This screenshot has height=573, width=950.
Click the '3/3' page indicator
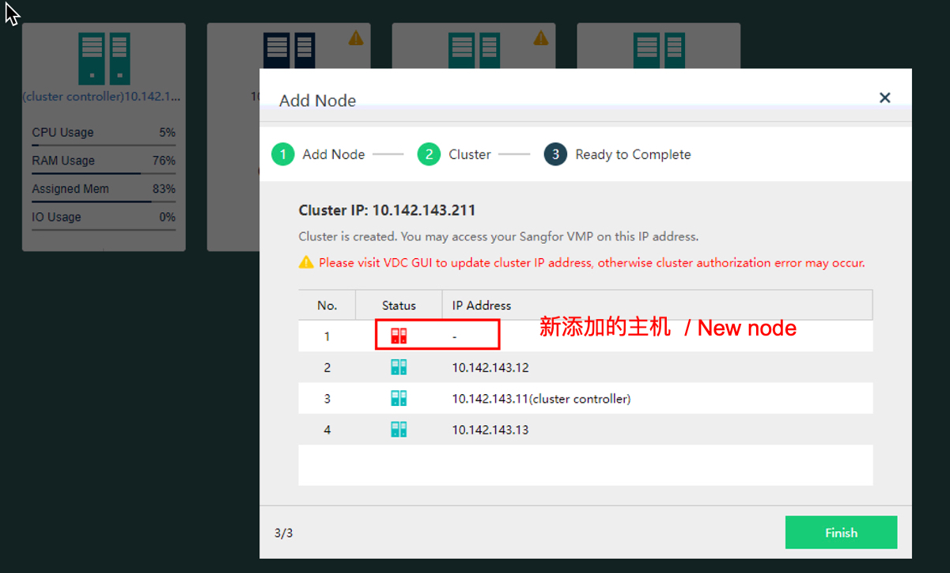tap(284, 533)
